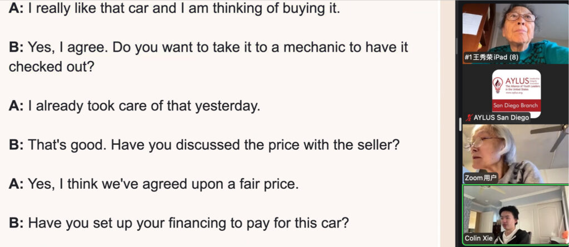Click the "#1王秀荣 iPad (8)" name label

click(x=491, y=57)
